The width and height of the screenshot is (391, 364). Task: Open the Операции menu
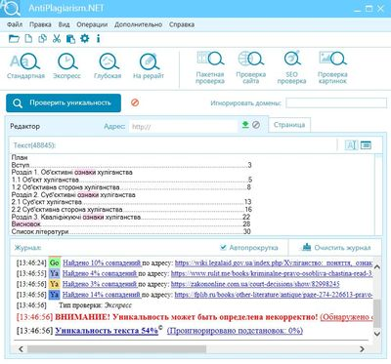click(92, 24)
